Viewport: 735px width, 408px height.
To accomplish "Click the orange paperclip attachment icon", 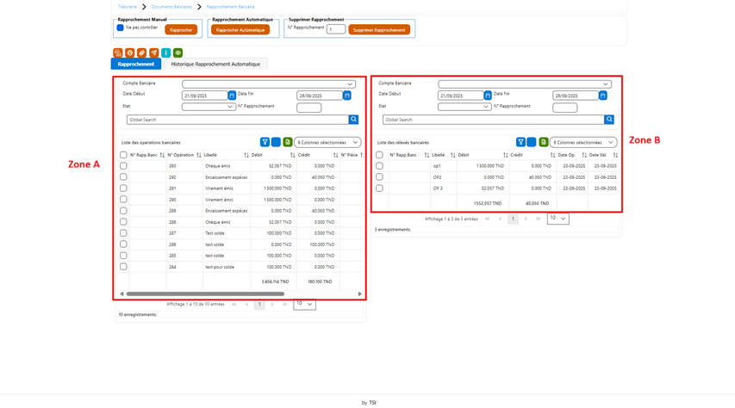I will pos(141,53).
